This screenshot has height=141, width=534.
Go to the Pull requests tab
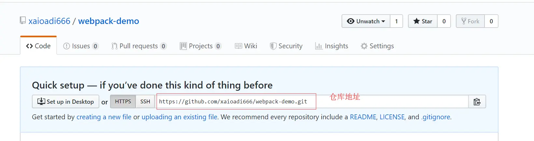[x=139, y=46]
